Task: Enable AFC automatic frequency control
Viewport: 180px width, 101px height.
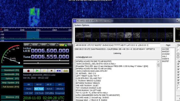Action: [x=60, y=84]
